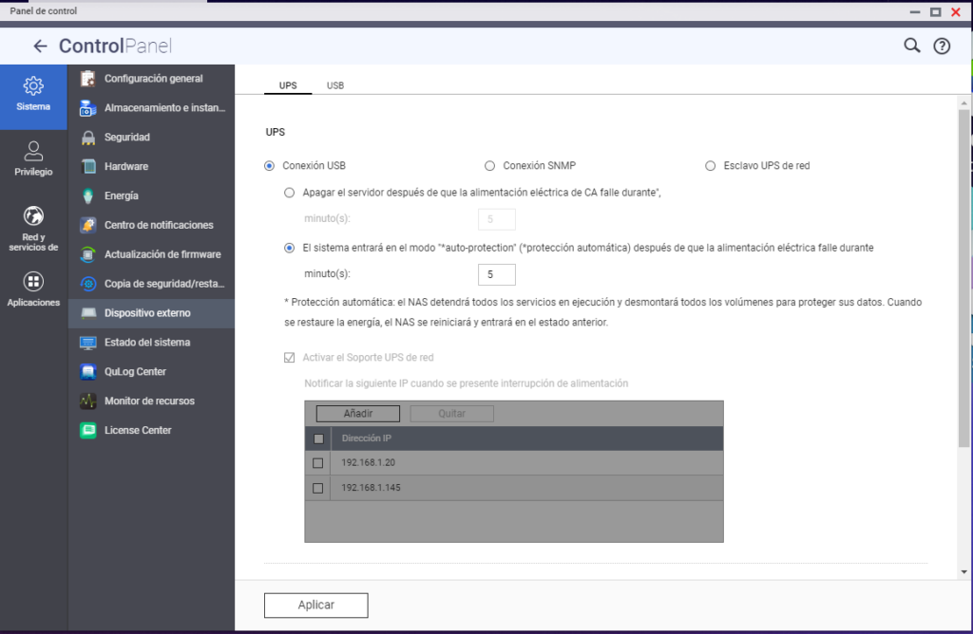Open the help question mark icon

point(942,46)
